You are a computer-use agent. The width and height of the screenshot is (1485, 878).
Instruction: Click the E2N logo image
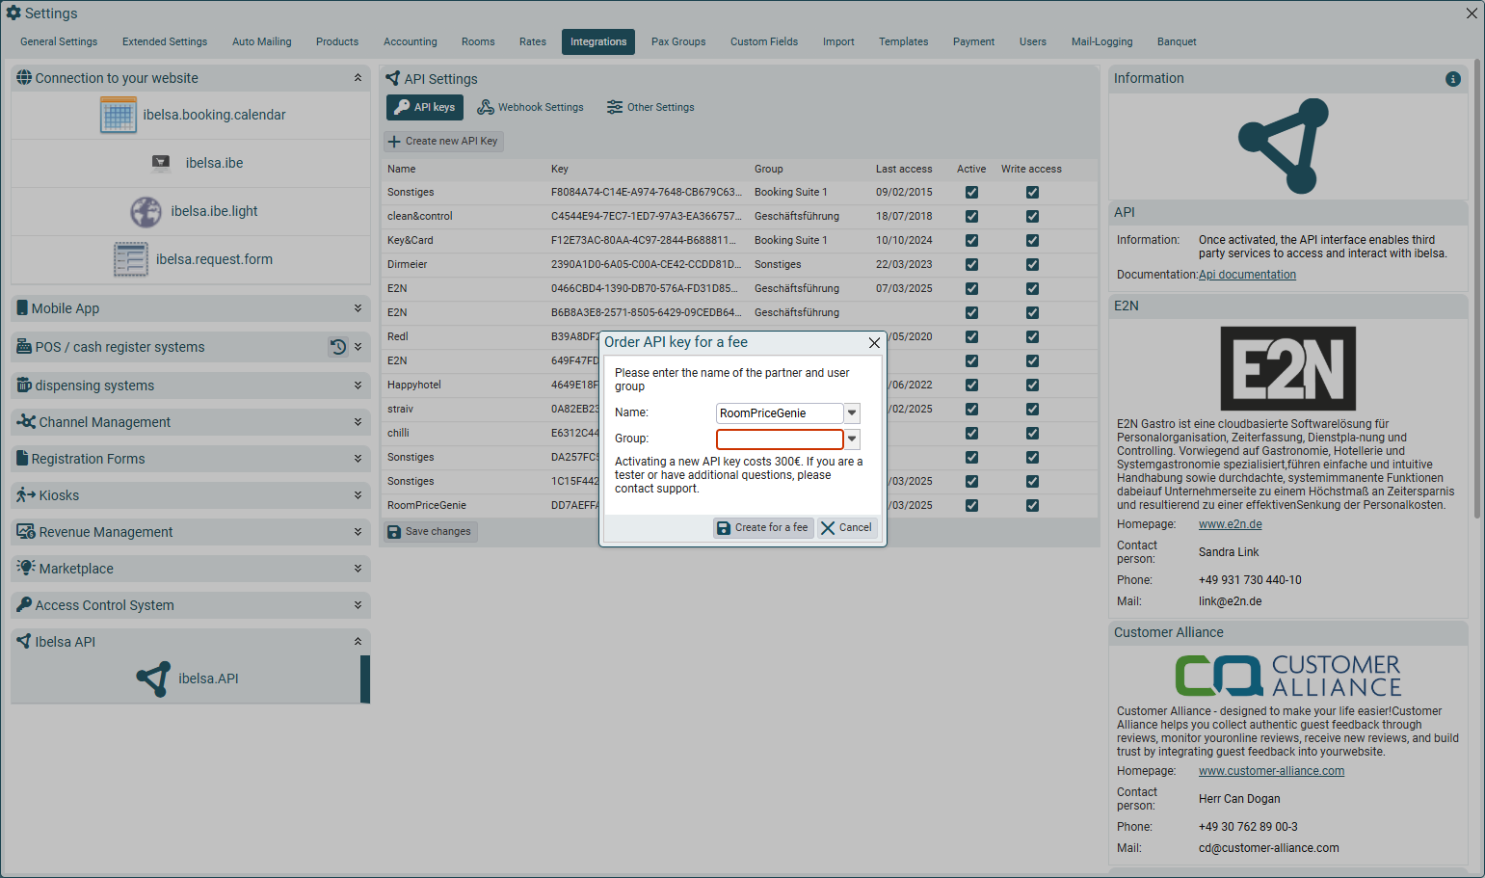[1287, 368]
